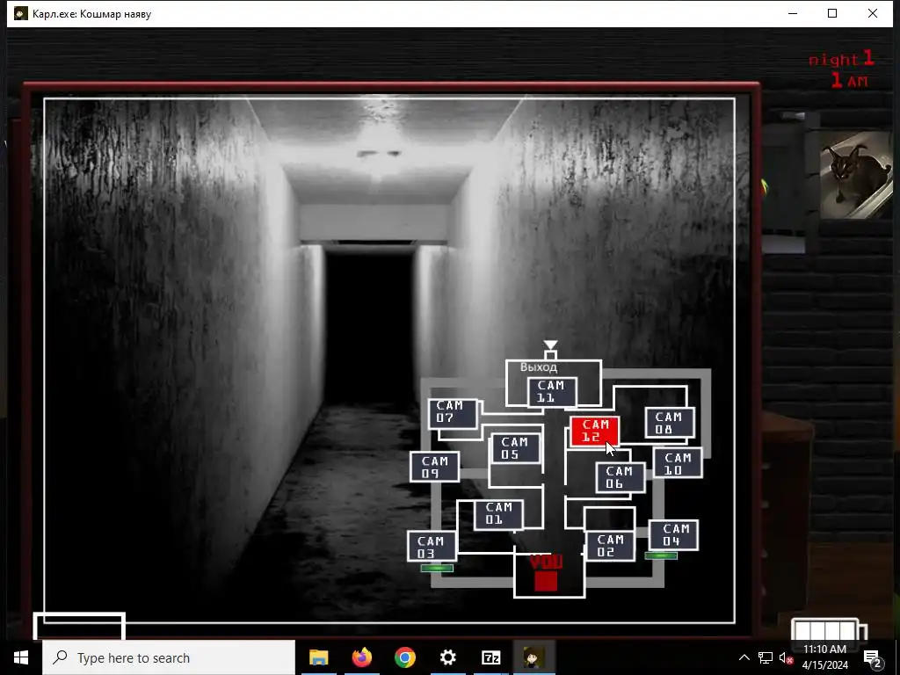Switch to camera CAM 03
This screenshot has width=900, height=675.
(432, 547)
